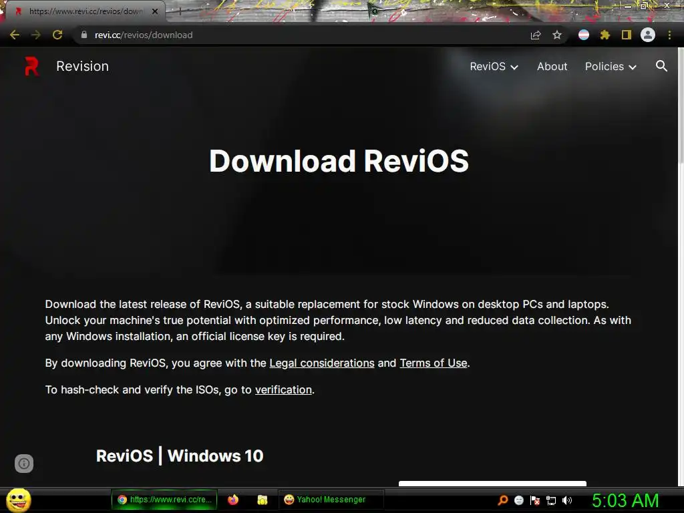The image size is (684, 513).
Task: Close the revi.cc browser tab
Action: [x=155, y=11]
